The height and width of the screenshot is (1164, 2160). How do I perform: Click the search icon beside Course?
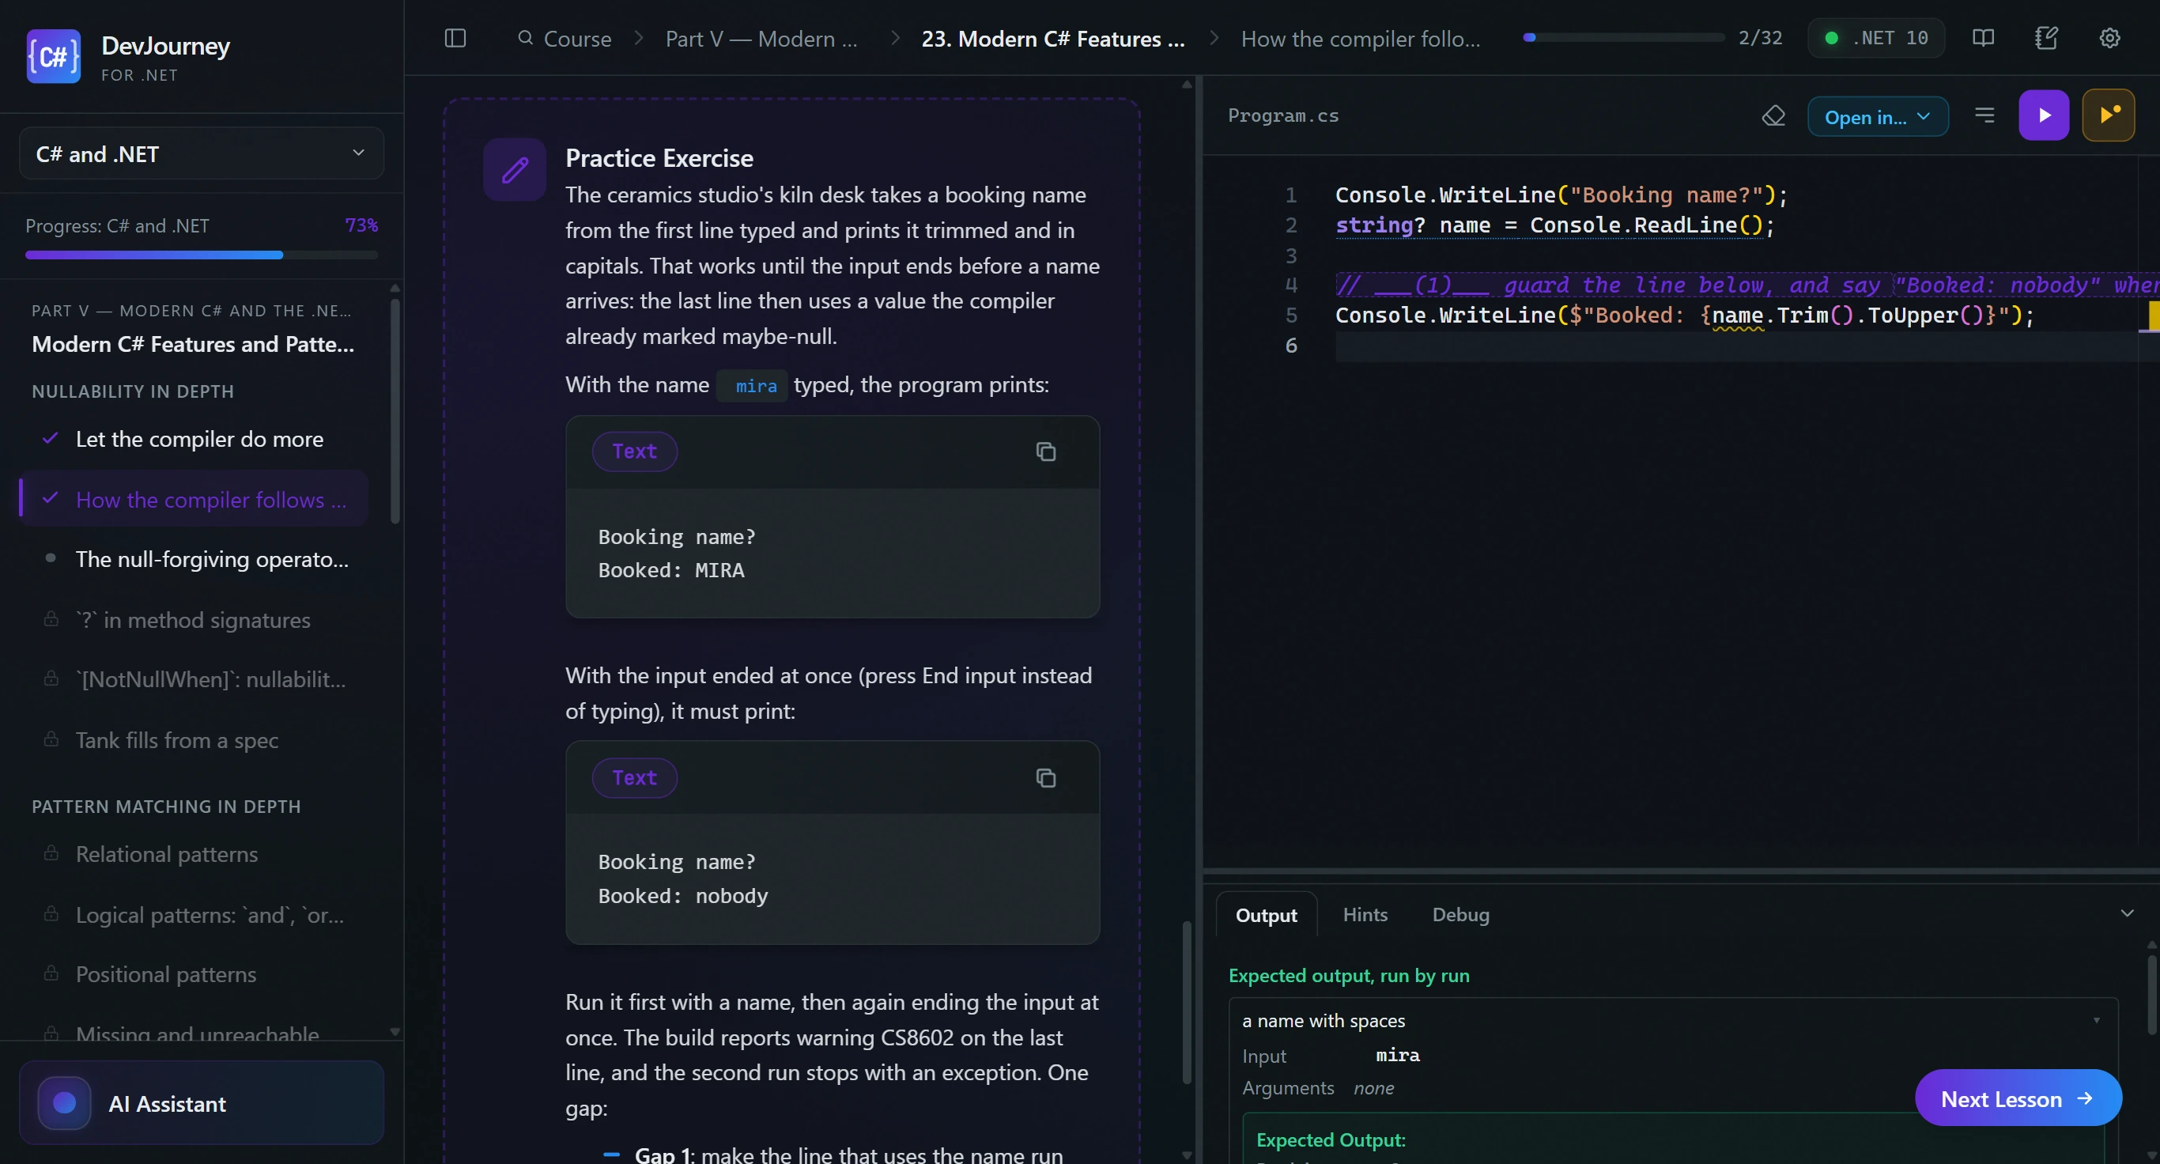[x=526, y=39]
